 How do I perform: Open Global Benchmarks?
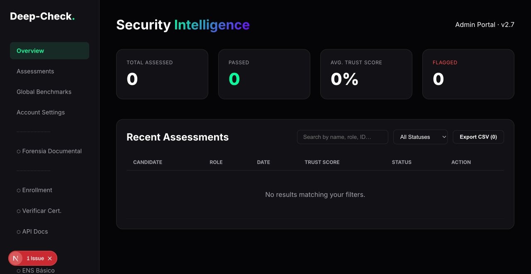point(44,92)
